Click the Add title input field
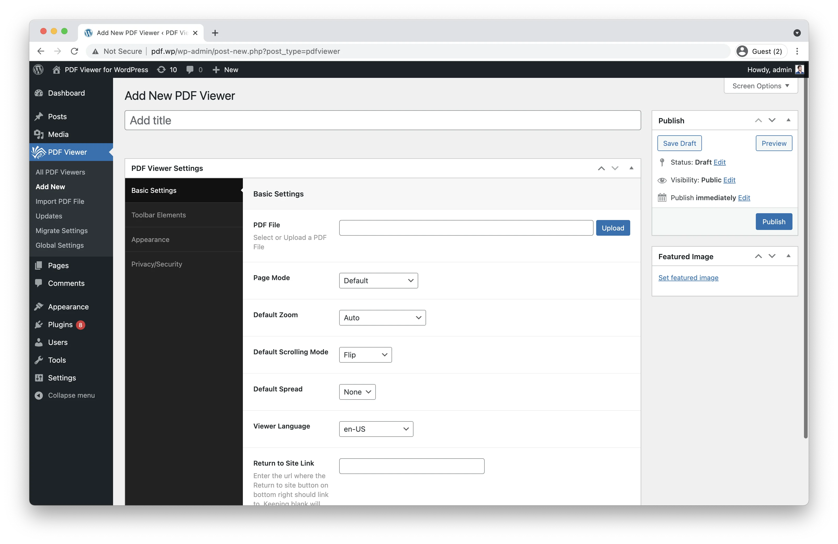This screenshot has width=838, height=544. (x=382, y=120)
